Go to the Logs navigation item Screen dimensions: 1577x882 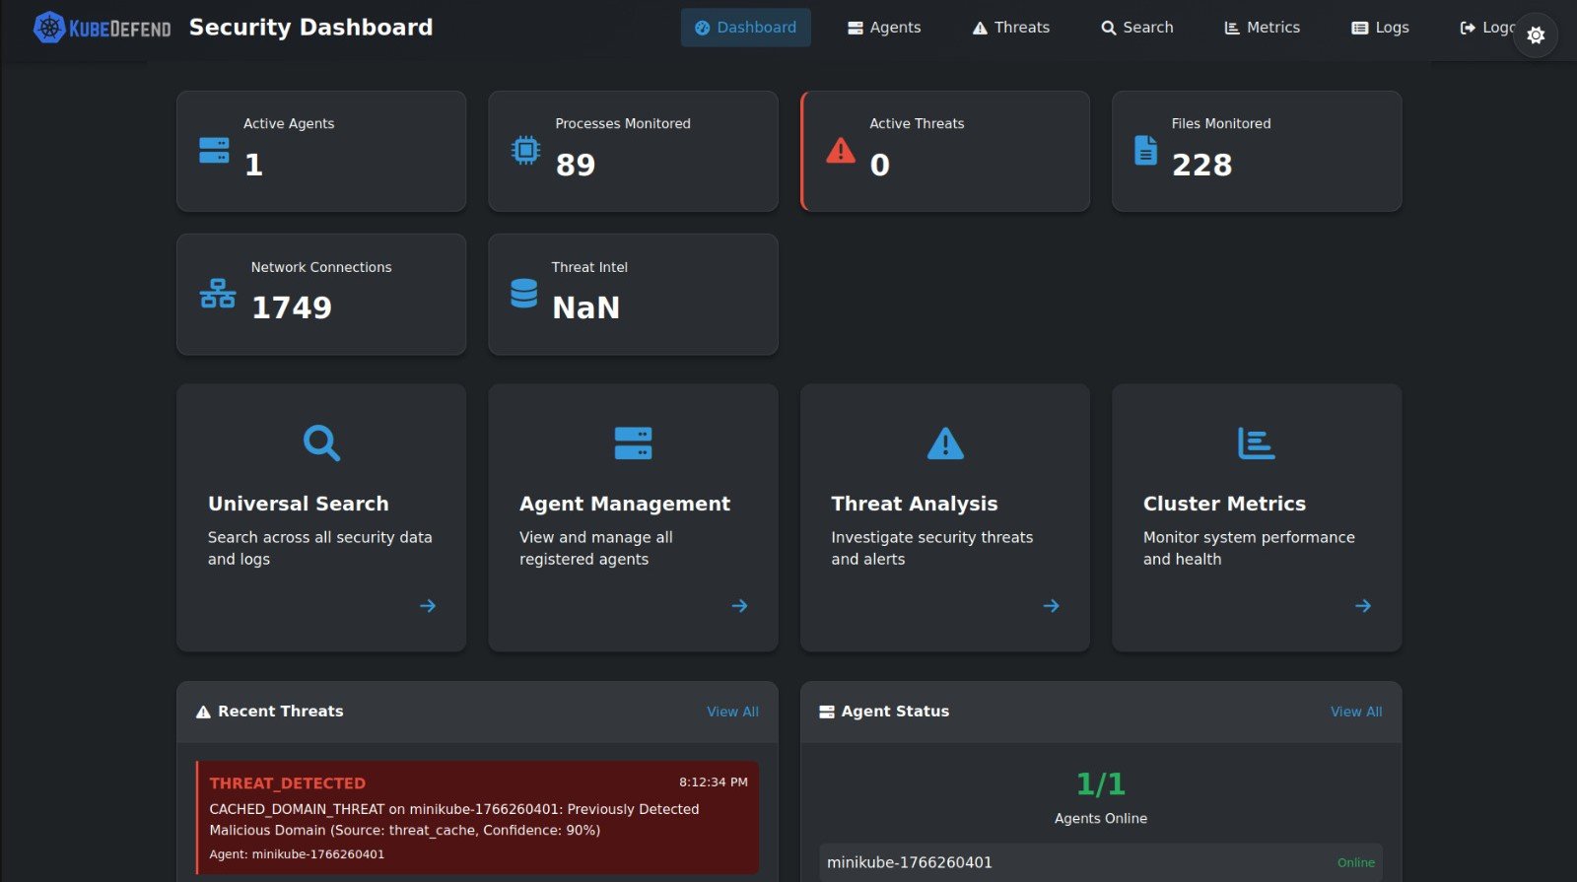(x=1380, y=28)
